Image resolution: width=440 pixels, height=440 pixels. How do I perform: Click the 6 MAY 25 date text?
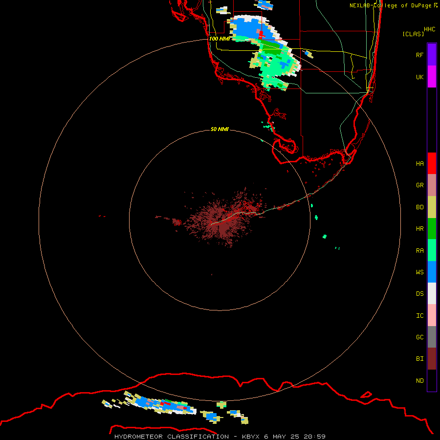click(282, 437)
